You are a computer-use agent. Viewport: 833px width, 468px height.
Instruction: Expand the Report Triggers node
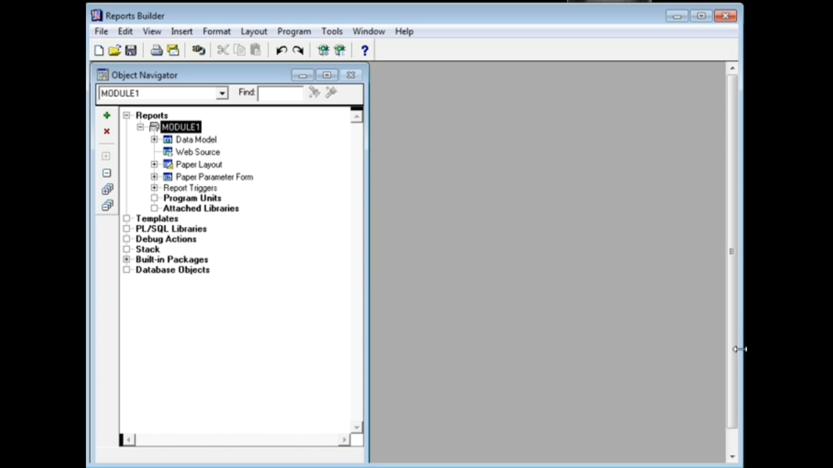[154, 188]
